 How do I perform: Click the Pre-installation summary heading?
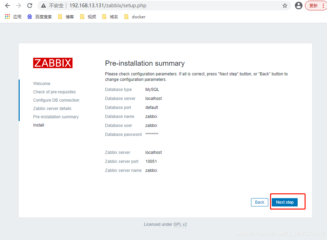pos(145,63)
